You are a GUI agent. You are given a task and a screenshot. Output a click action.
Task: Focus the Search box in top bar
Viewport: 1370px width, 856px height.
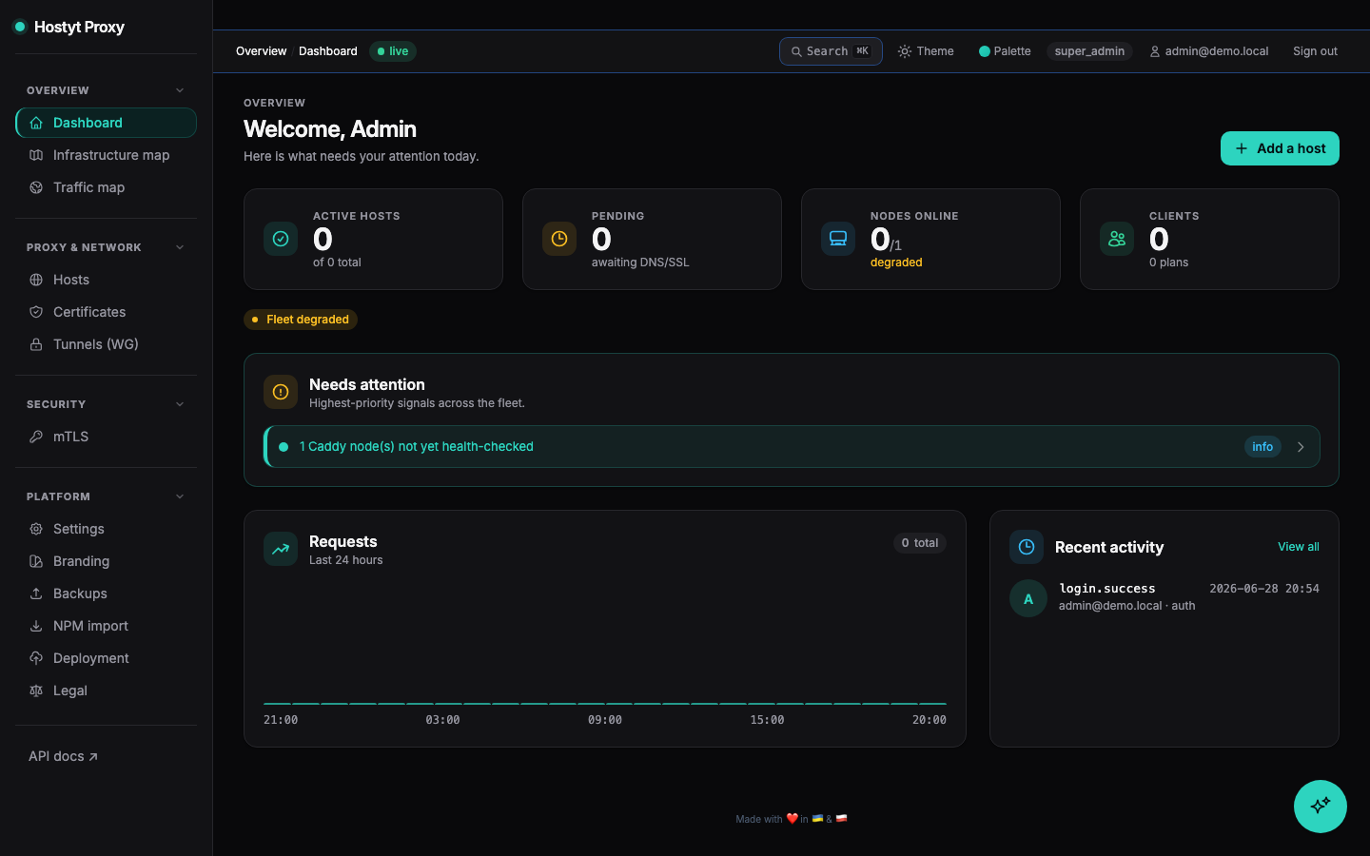pos(831,51)
